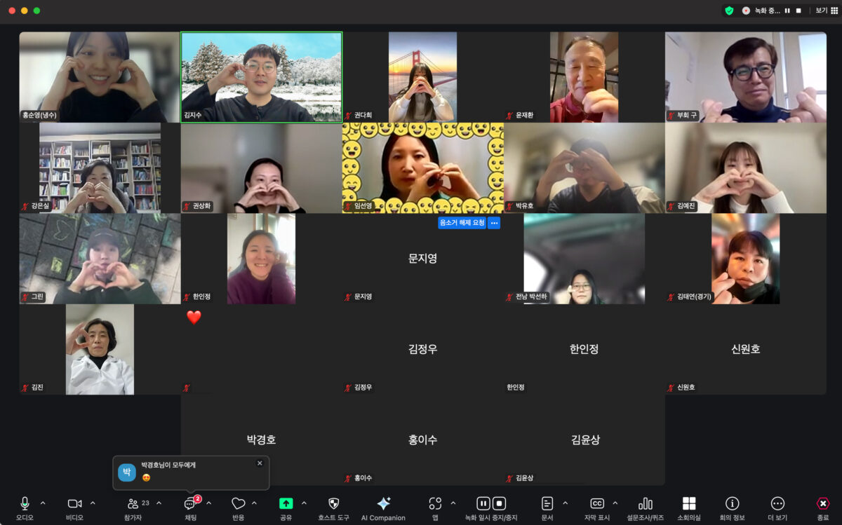Click the 음소거 해제 요청 button
Image resolution: width=842 pixels, height=525 pixels.
coord(461,223)
